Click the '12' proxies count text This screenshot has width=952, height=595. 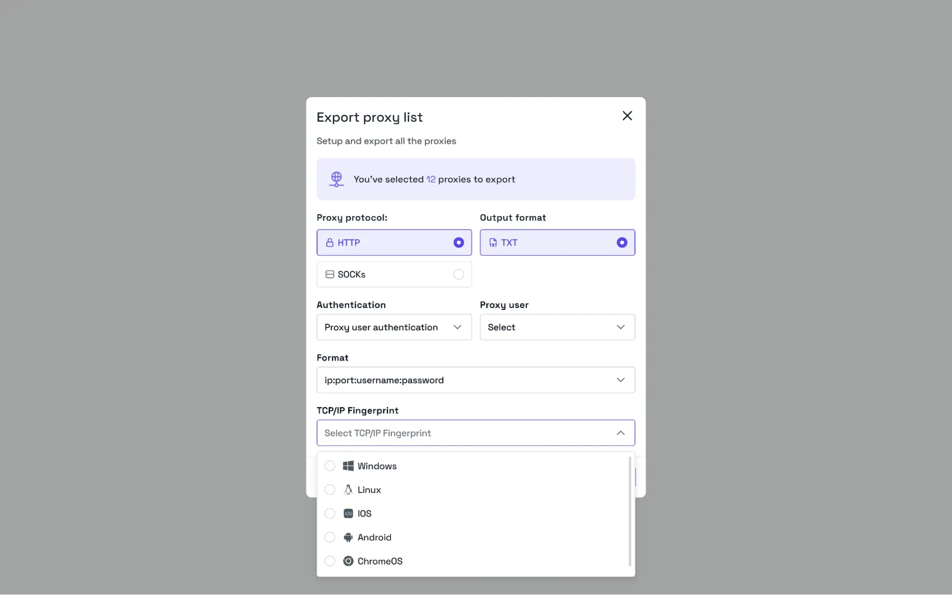tap(431, 179)
